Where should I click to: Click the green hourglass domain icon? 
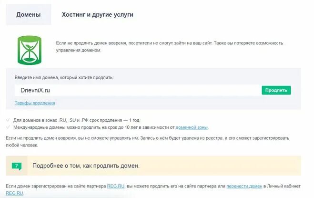coord(30,51)
